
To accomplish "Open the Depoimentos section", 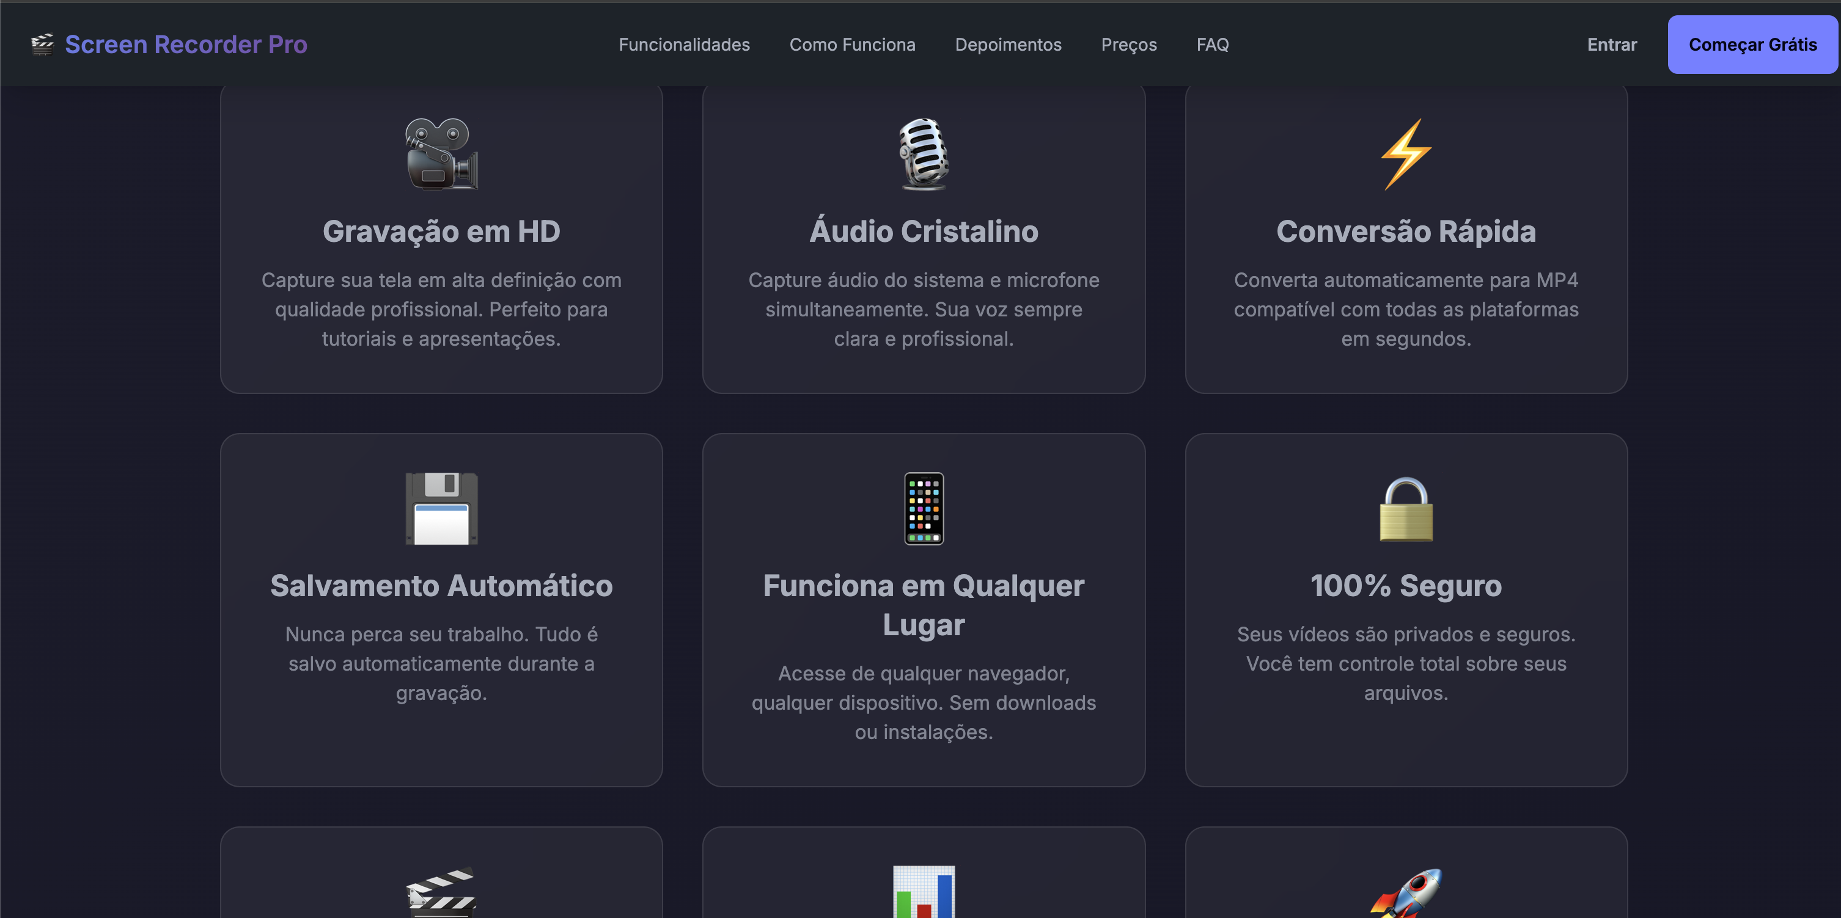I will pos(1009,45).
